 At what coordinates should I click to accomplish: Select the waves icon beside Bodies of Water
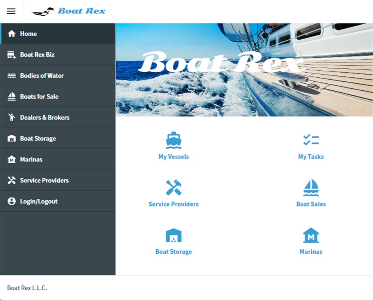pyautogui.click(x=11, y=75)
